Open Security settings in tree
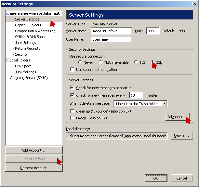Screen dimensions: 199x187 [21, 54]
